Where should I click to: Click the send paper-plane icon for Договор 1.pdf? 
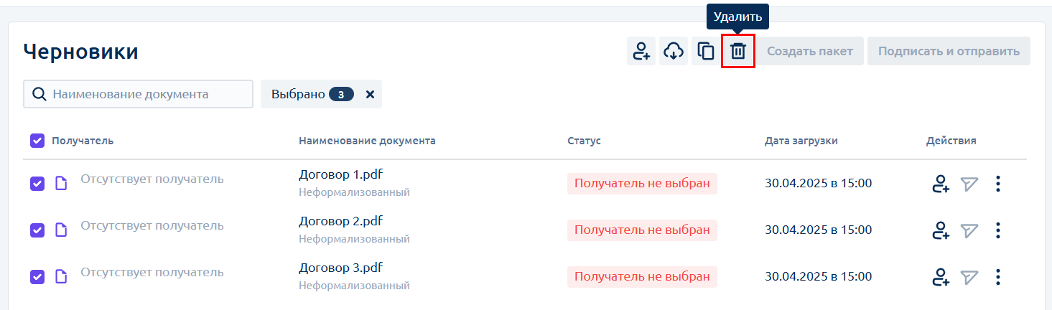(970, 184)
